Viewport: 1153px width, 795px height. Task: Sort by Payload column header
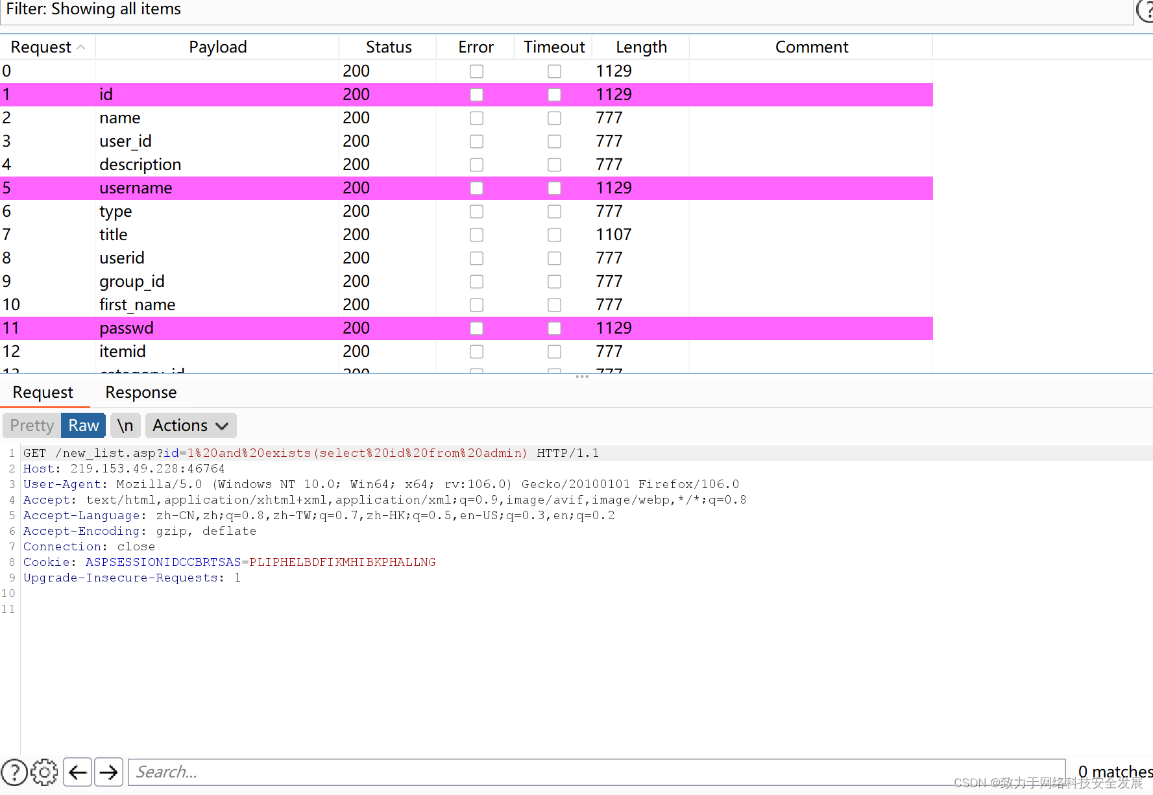click(x=217, y=47)
